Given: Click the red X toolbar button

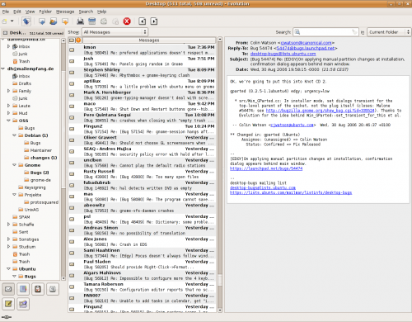Looking at the screenshot, I should [127, 21].
